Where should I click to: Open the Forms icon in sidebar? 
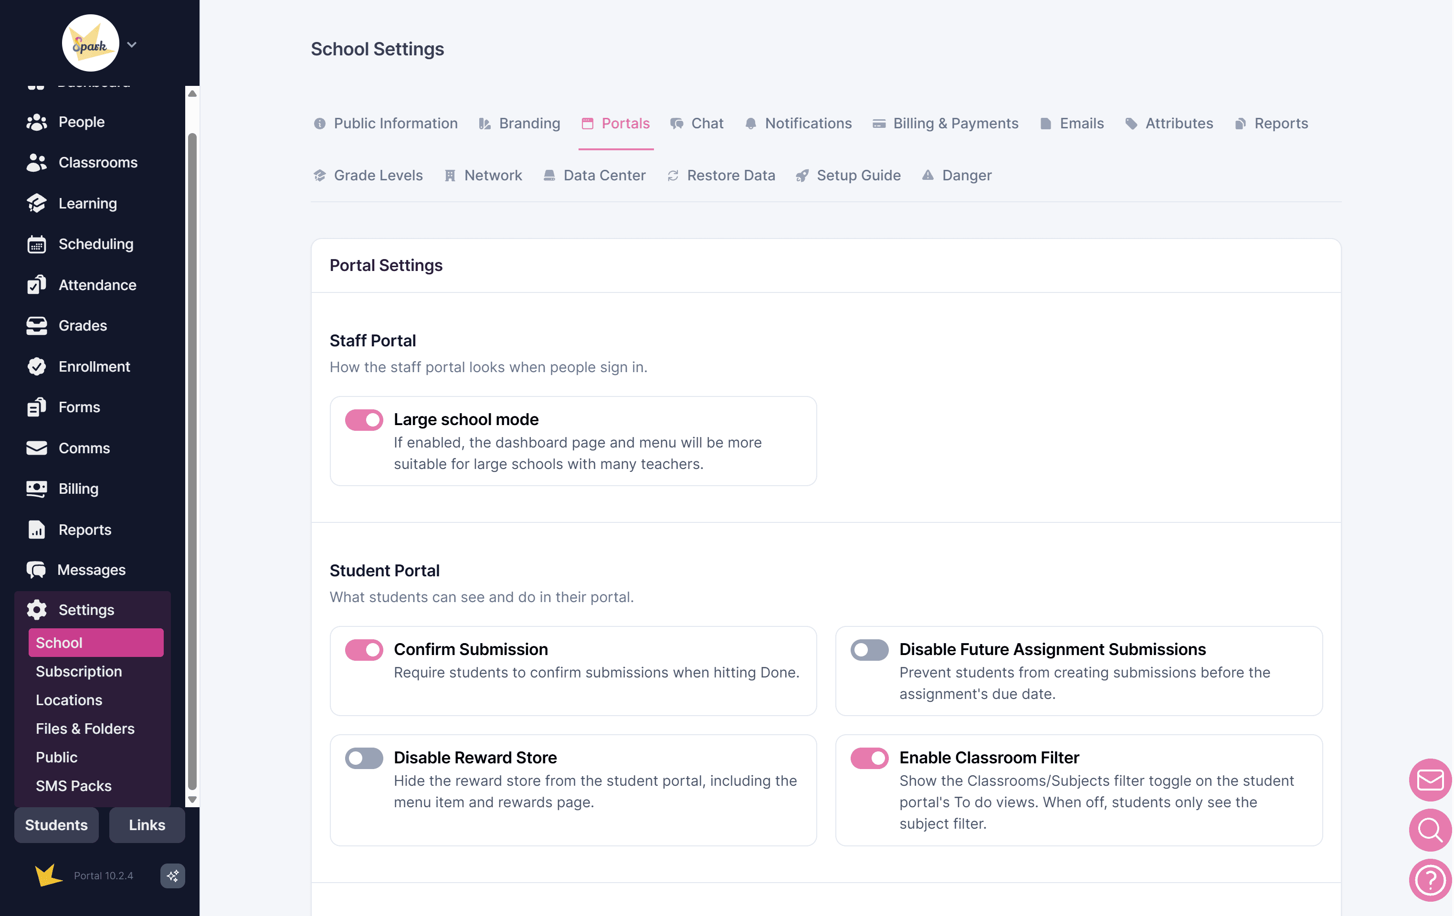click(x=36, y=407)
